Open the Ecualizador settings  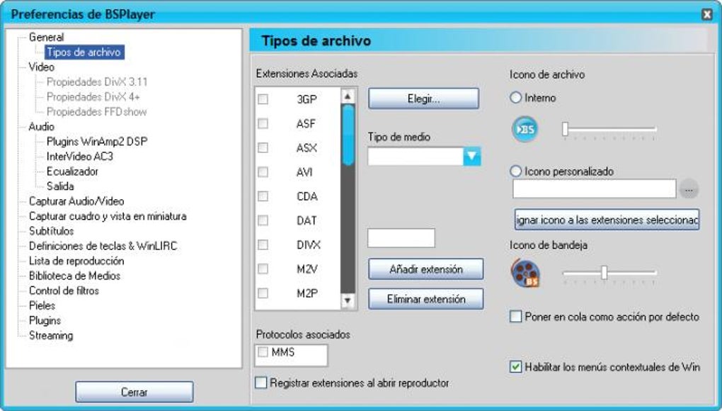(72, 171)
